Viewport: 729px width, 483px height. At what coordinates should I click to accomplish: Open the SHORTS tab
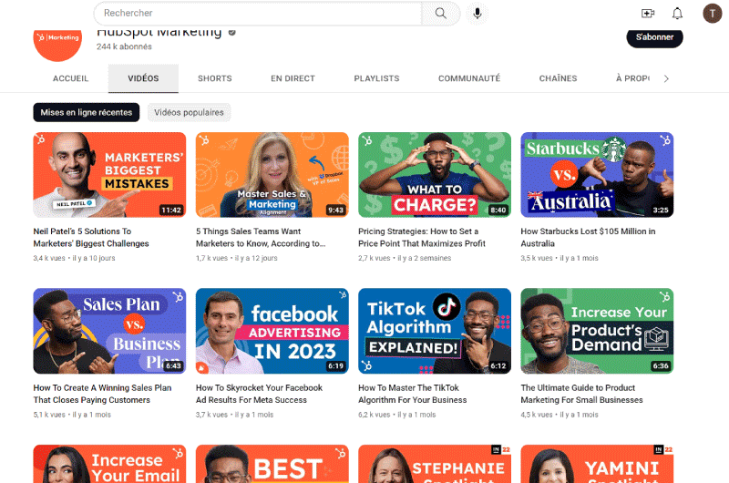tap(215, 78)
